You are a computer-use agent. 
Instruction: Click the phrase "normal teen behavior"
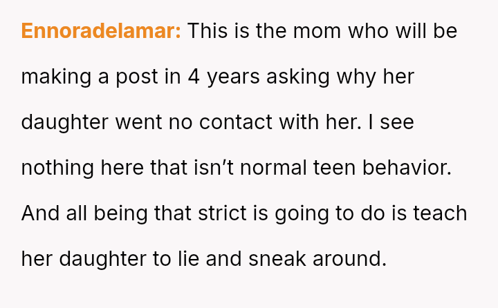click(x=352, y=168)
